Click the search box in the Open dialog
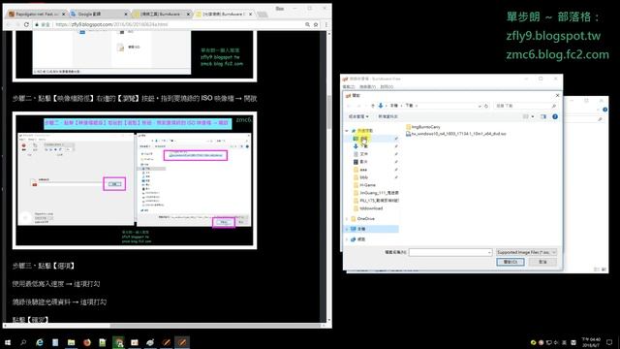The width and height of the screenshot is (620, 349). 525,106
